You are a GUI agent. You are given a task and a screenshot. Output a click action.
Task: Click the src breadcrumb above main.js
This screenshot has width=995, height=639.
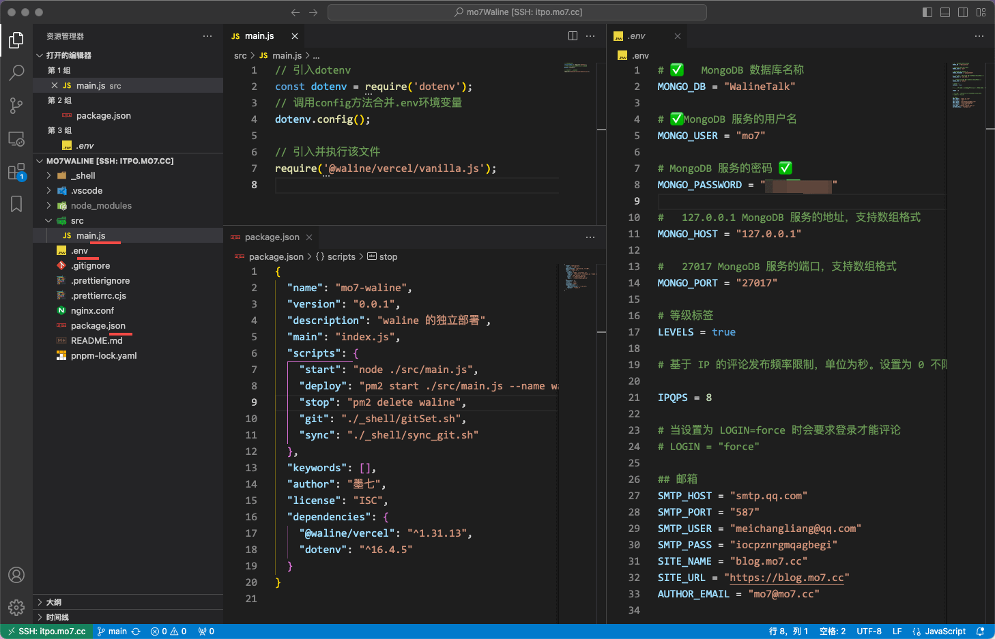point(240,56)
